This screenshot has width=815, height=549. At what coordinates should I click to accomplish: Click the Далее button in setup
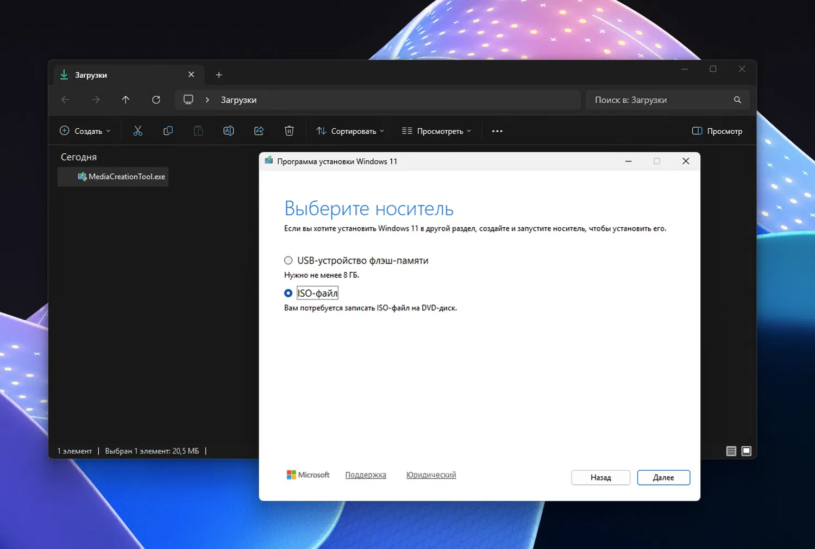pyautogui.click(x=663, y=477)
